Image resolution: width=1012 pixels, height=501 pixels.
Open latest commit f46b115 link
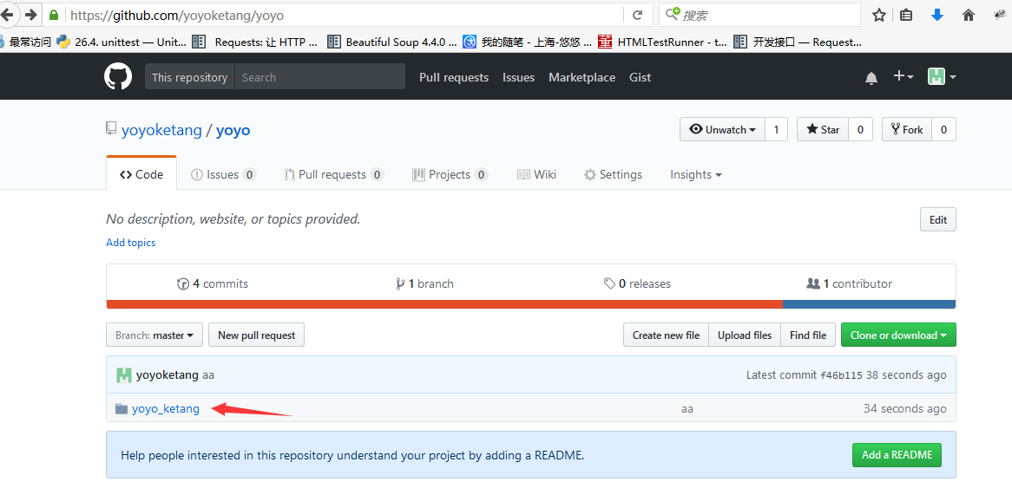point(841,375)
